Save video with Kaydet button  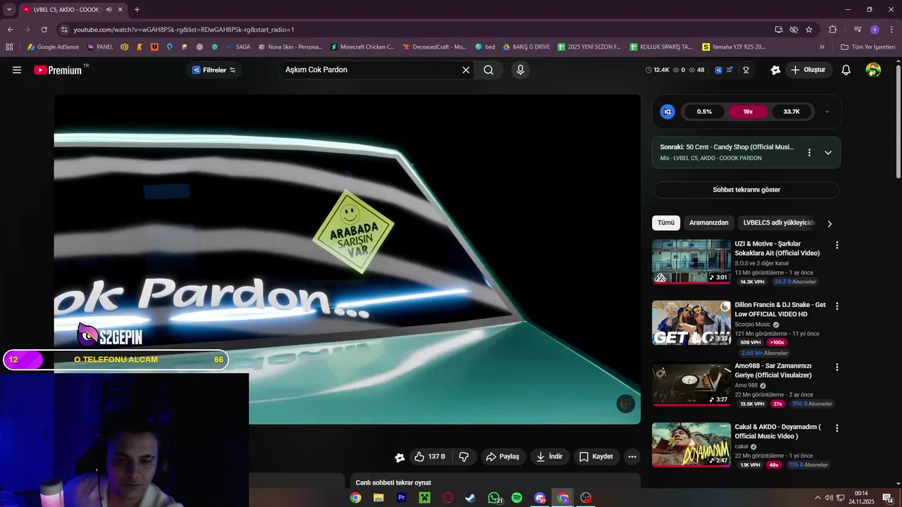pyautogui.click(x=596, y=456)
